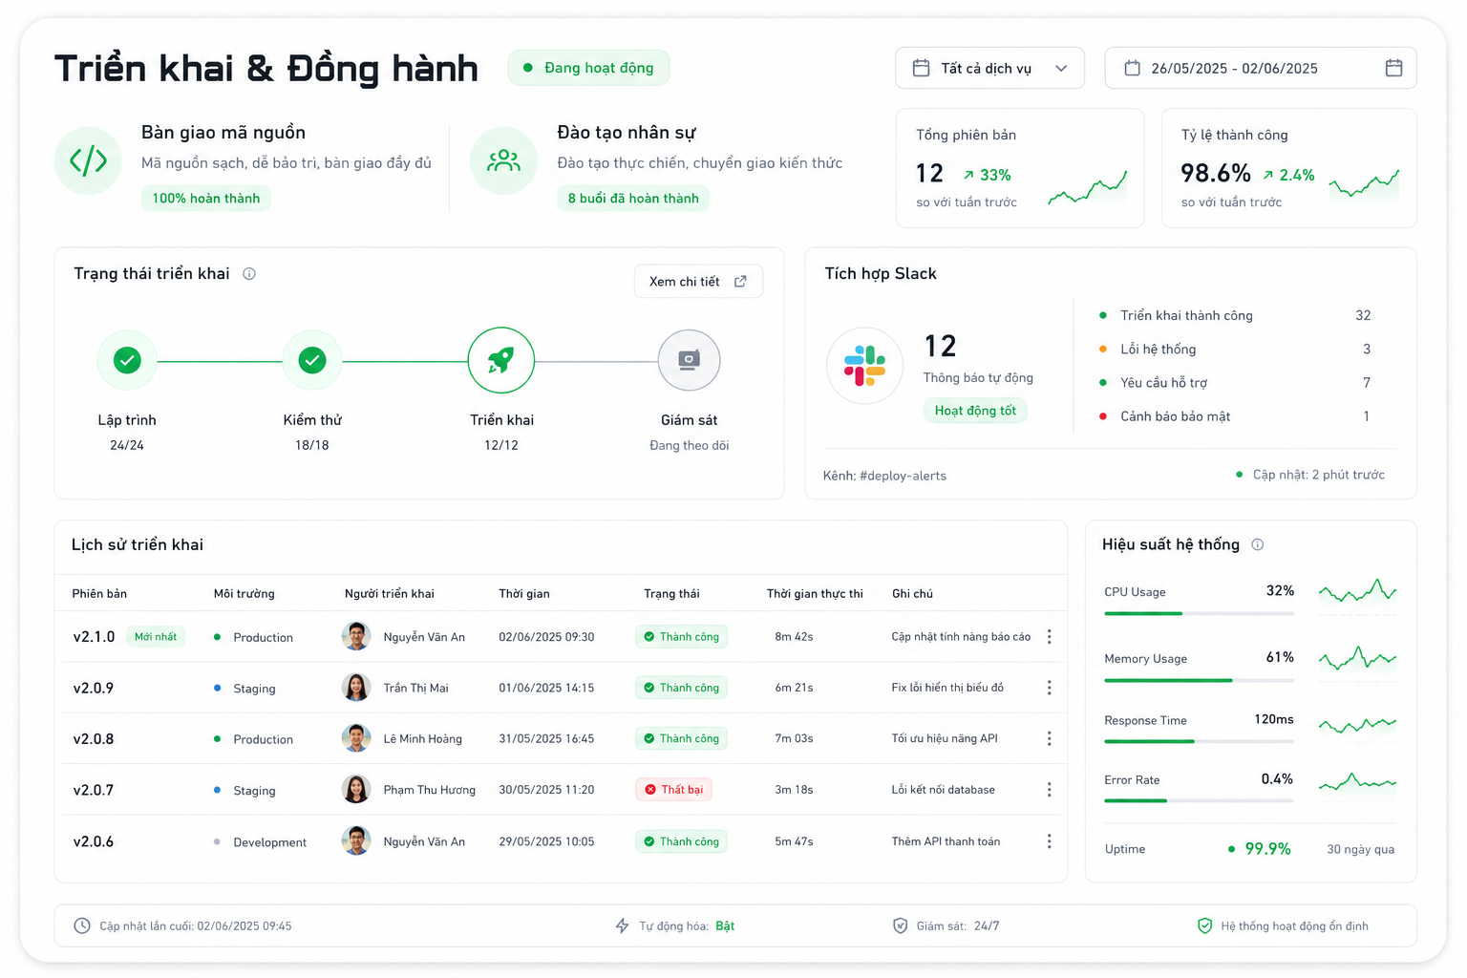Click the staff training people icon
The height and width of the screenshot is (978, 1467).
coord(503,160)
